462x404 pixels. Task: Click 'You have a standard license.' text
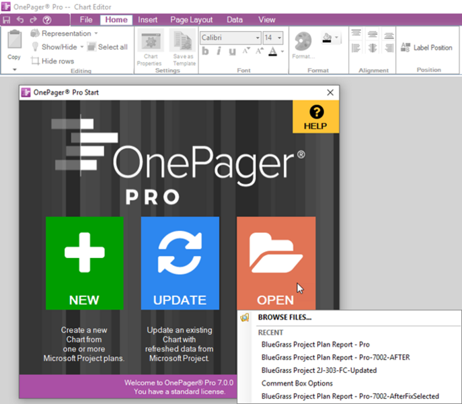coord(180,392)
